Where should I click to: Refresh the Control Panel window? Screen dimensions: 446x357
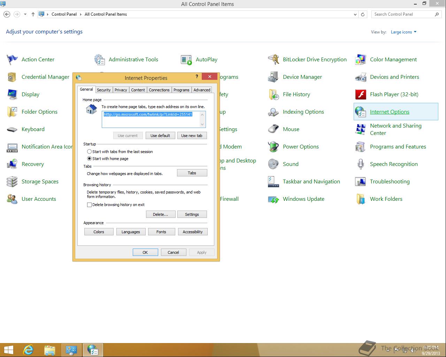click(x=363, y=14)
